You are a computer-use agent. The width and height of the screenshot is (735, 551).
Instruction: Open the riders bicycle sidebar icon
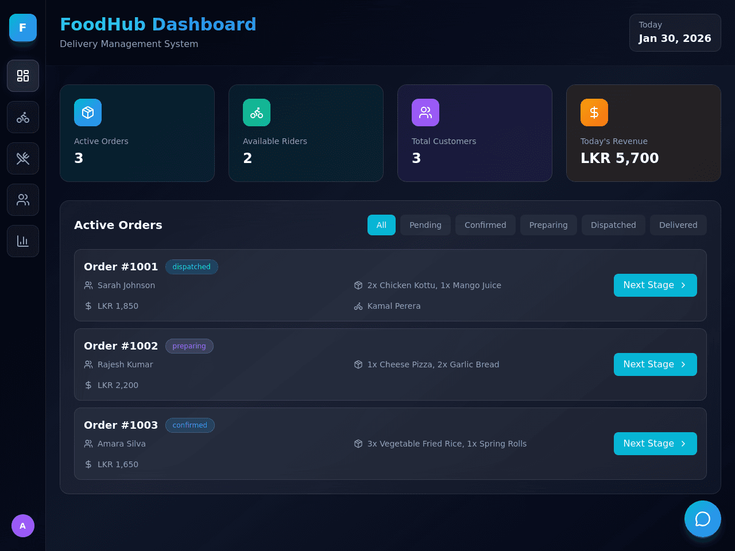(23, 117)
